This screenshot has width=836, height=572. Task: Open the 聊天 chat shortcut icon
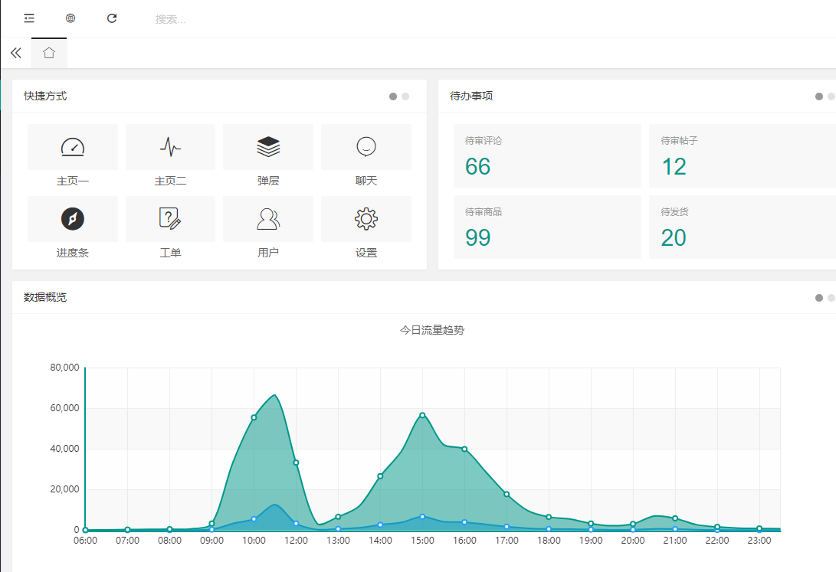(x=366, y=147)
